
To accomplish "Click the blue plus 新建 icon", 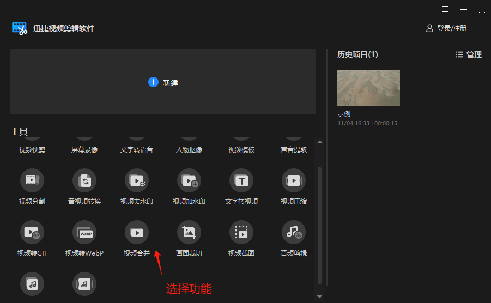I will (153, 82).
